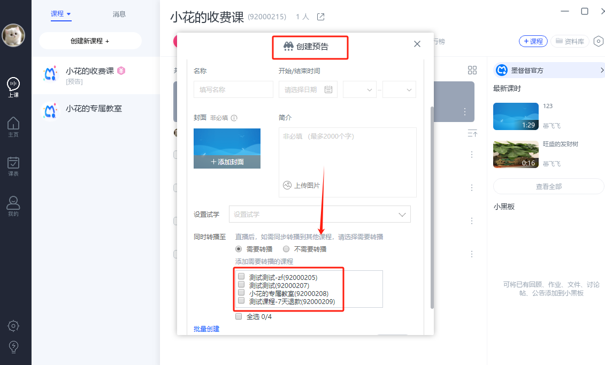
Task: Expand the 墨督督官方 panel arrow
Action: pyautogui.click(x=602, y=70)
